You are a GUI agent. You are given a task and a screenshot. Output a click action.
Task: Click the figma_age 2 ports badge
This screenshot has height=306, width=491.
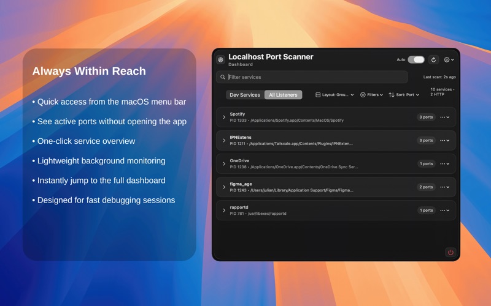tap(426, 187)
